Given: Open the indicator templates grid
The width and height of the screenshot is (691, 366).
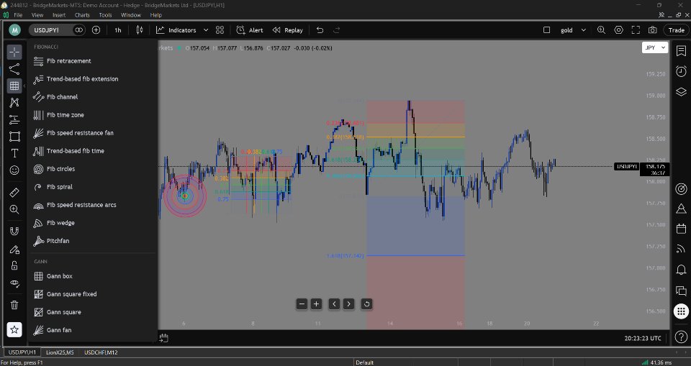Looking at the screenshot, I should [220, 30].
